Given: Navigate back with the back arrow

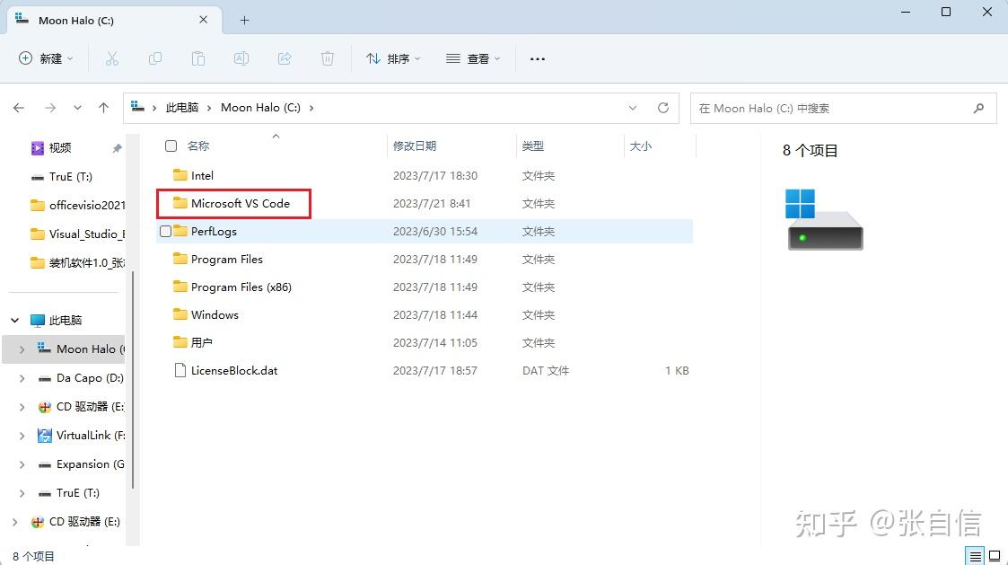Looking at the screenshot, I should click(x=19, y=107).
